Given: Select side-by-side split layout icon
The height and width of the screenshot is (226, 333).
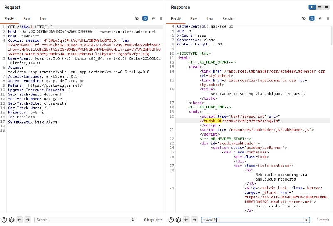Looking at the screenshot, I should 312,7.
